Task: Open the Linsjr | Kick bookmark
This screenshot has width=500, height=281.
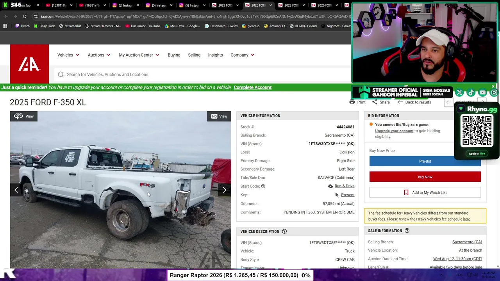Action: click(44, 26)
